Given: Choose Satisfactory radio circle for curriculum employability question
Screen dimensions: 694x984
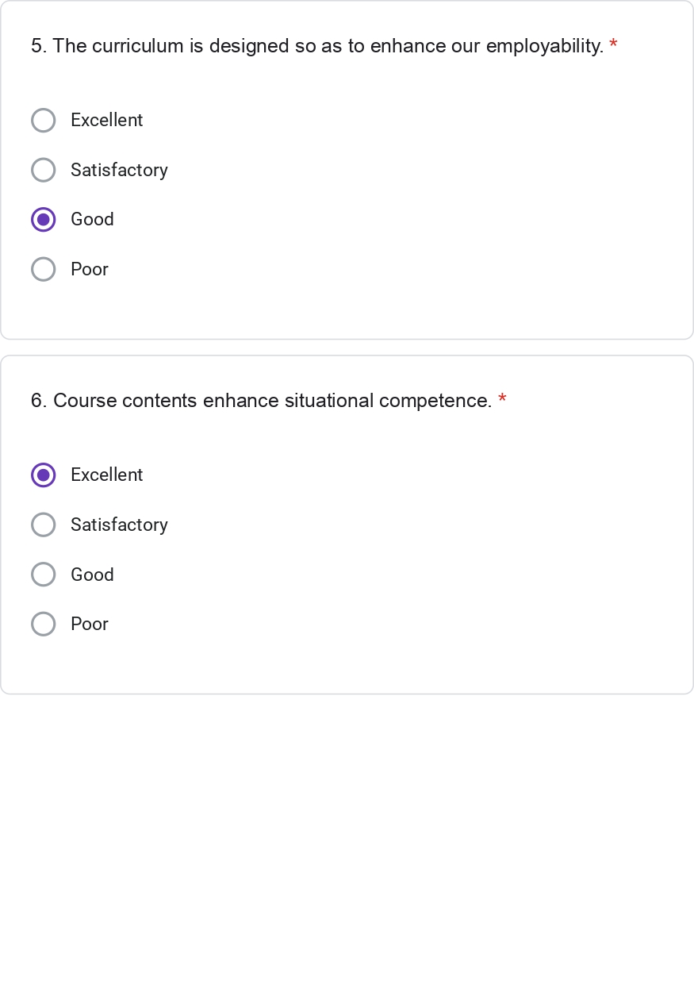Looking at the screenshot, I should click(44, 170).
